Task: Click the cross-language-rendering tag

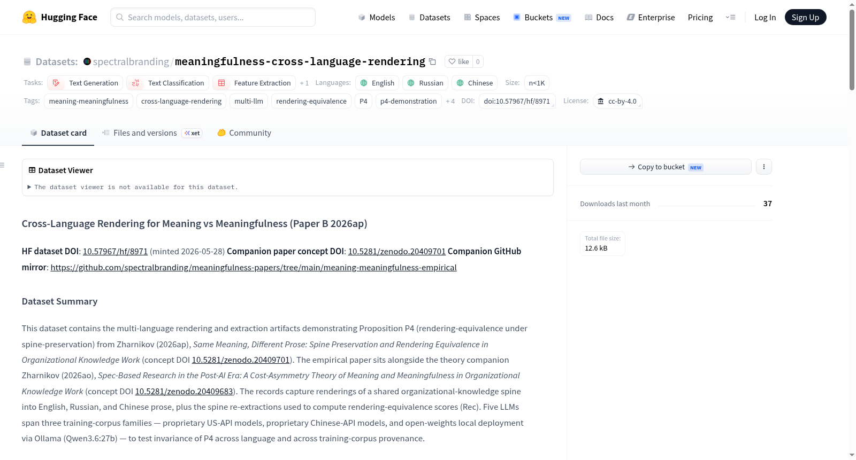Action: (181, 101)
